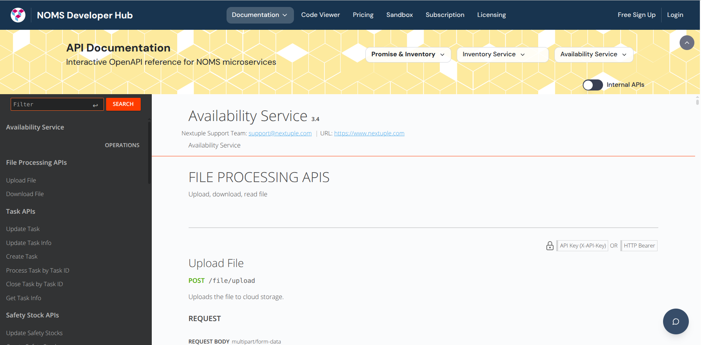Visit the https://www.nextuple.com link

pyautogui.click(x=369, y=134)
